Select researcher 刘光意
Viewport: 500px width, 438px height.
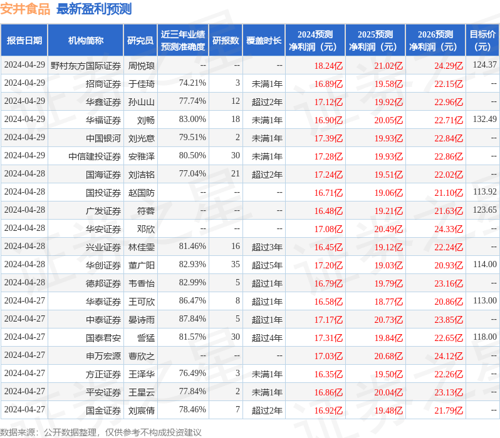141,138
